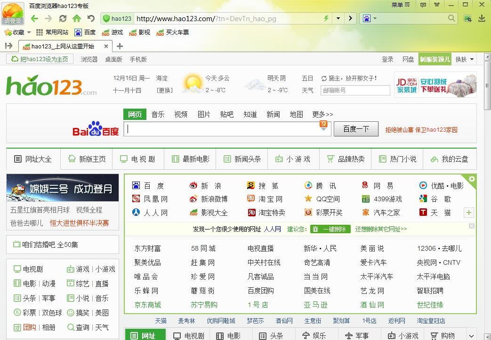Refresh the current page
491x340 pixels.
63,18
